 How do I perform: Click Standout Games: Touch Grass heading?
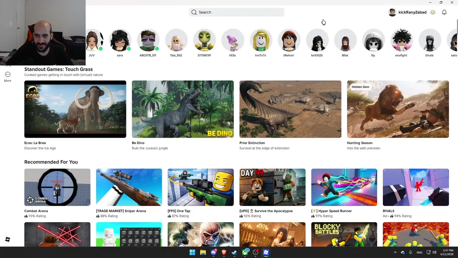tap(58, 69)
